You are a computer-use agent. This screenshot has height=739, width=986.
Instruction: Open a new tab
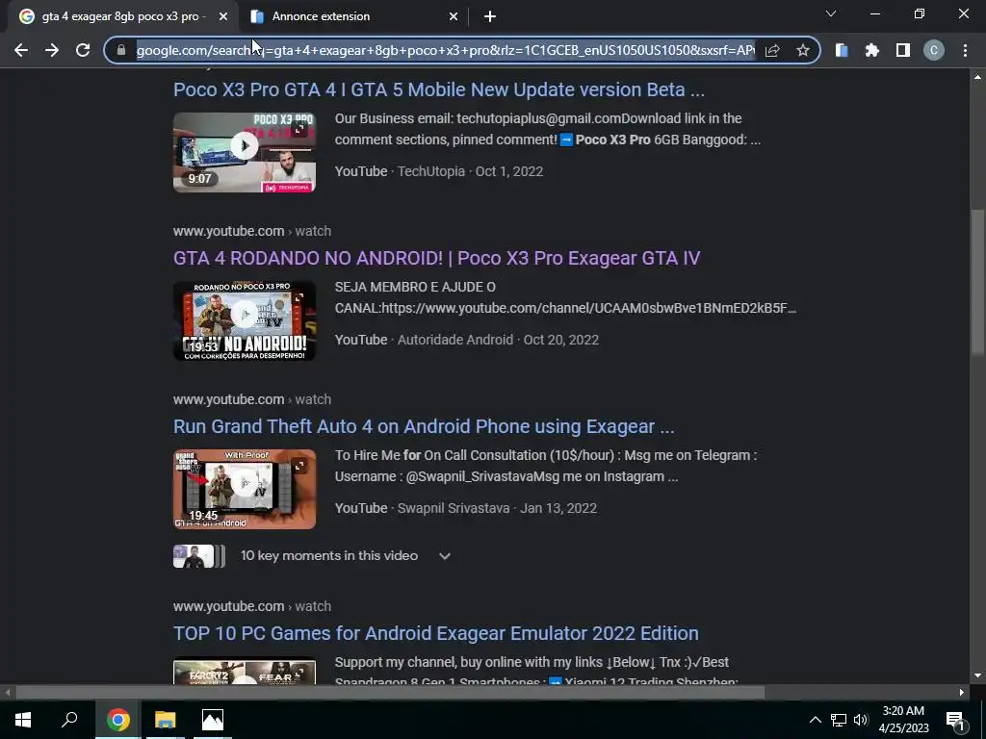click(490, 16)
